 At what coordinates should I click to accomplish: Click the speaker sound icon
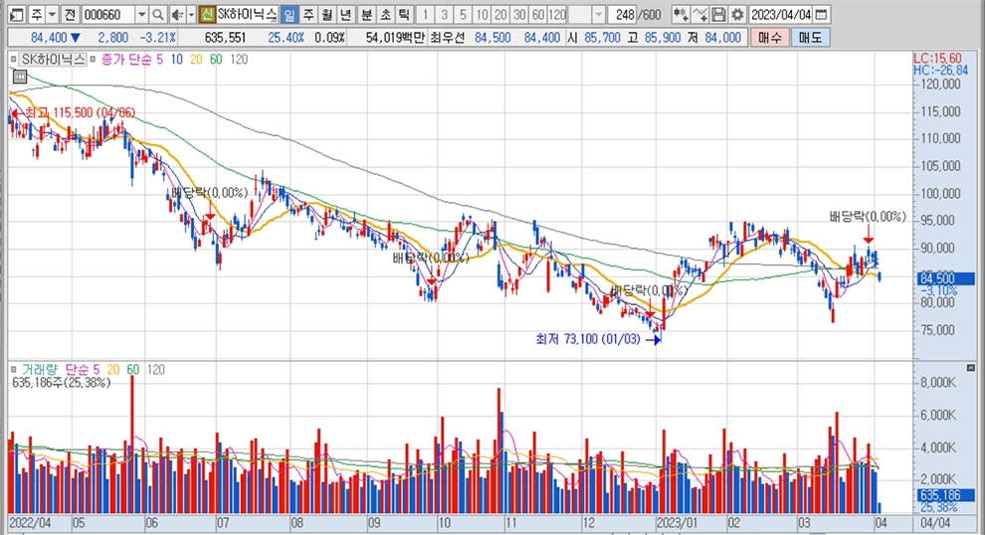tap(175, 15)
